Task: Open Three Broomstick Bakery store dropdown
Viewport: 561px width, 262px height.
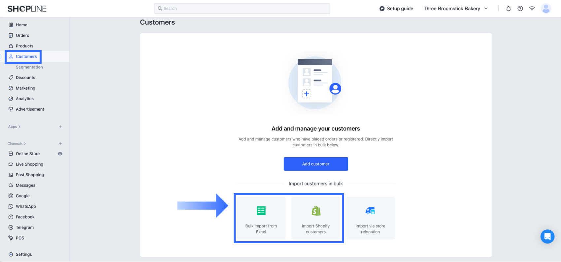Action: [x=456, y=9]
